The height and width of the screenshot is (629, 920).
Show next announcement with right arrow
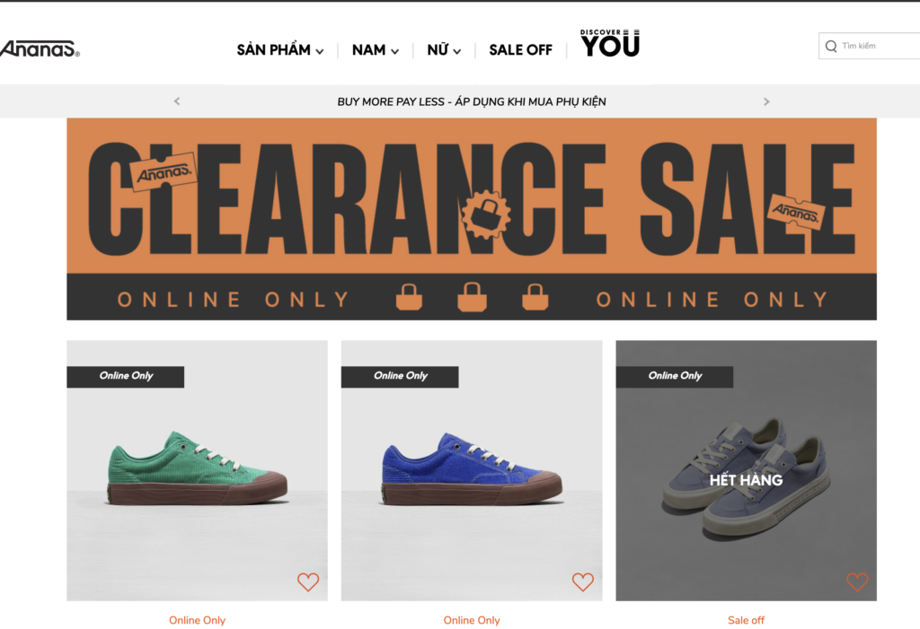pos(766,101)
